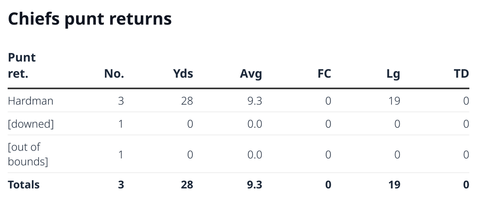
Task: Click the "Yds" column header
Action: [183, 74]
